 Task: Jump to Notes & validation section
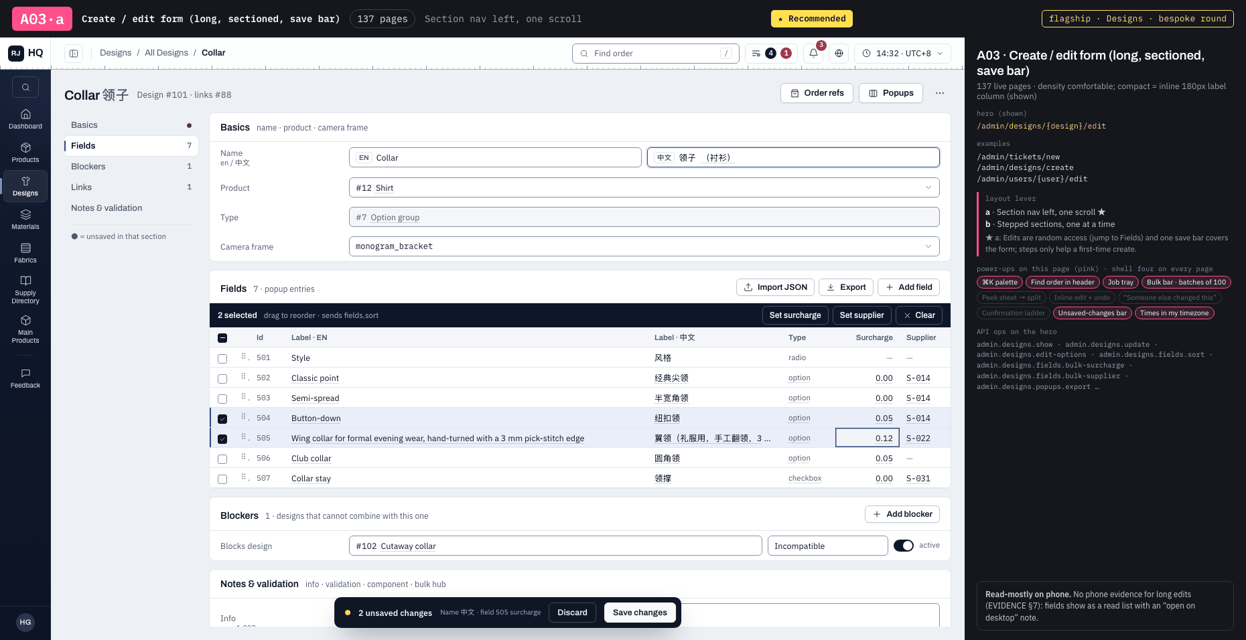131,208
